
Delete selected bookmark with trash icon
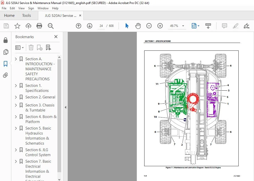(x=31, y=47)
